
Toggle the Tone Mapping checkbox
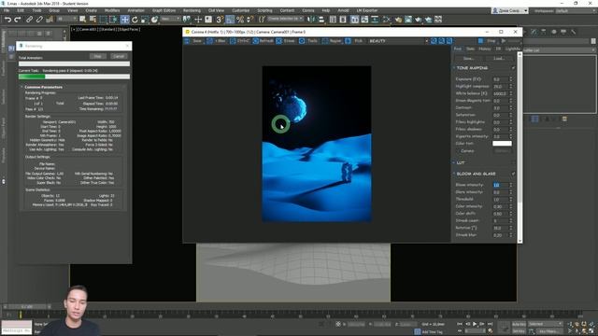(x=513, y=68)
